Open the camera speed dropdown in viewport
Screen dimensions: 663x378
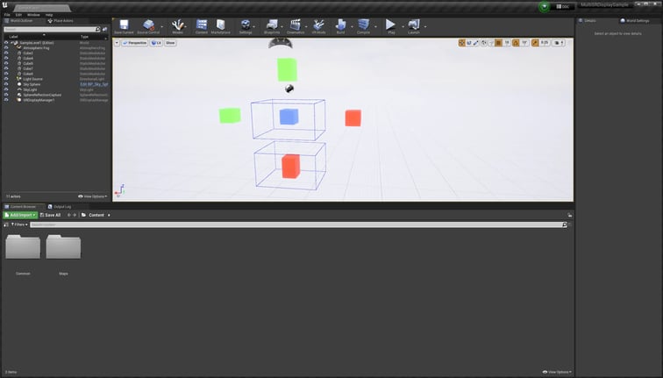tap(558, 43)
